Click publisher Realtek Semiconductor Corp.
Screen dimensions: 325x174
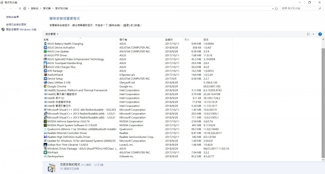(137, 137)
